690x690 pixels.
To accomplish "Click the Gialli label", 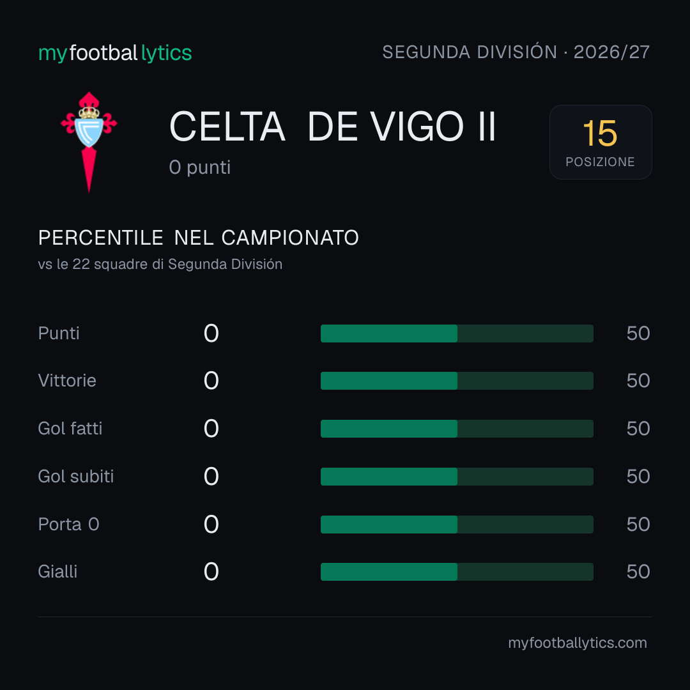I will 57,572.
